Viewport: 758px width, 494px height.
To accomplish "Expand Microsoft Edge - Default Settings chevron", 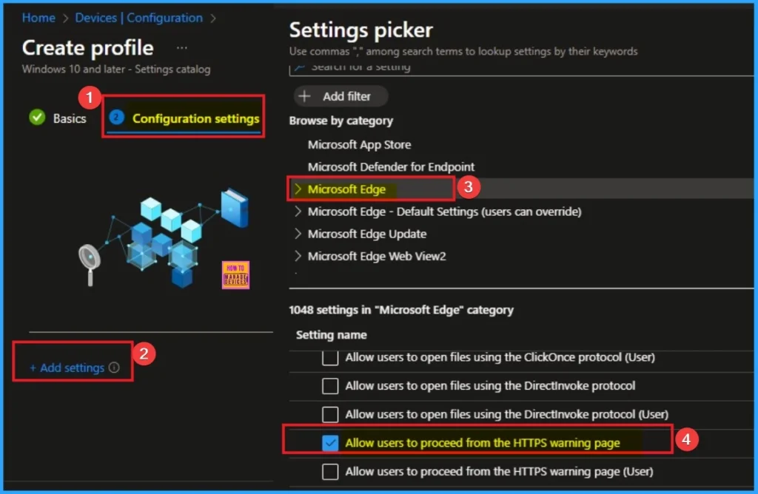I will point(298,211).
